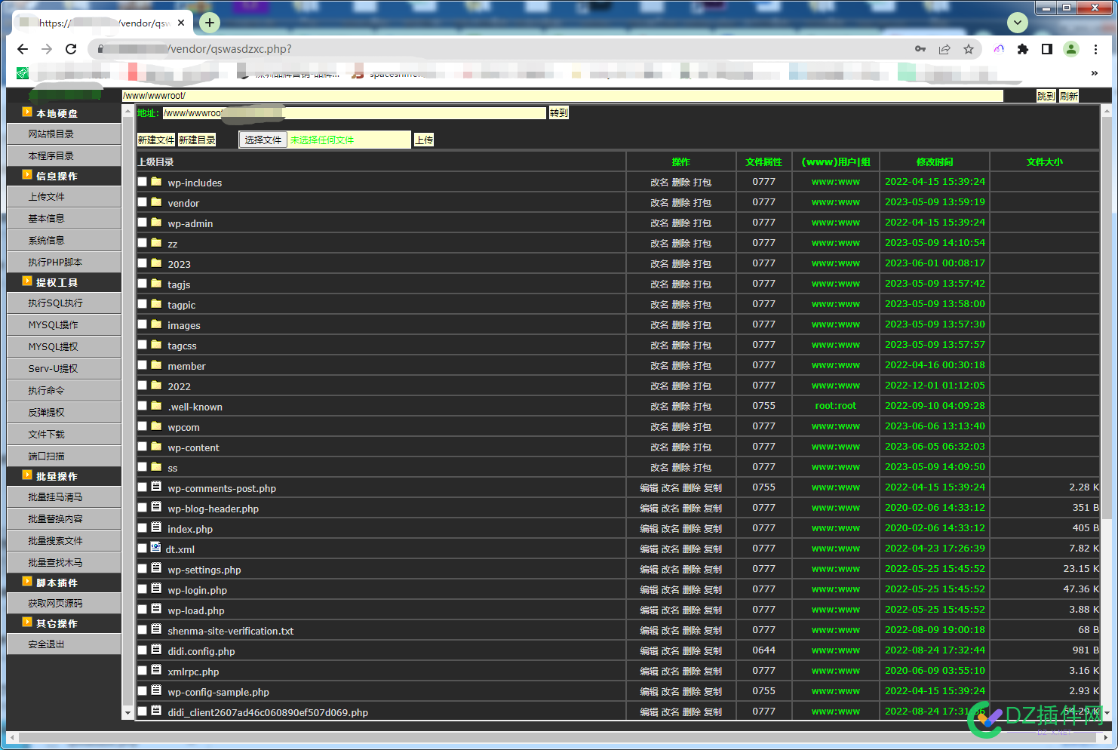Click the 刷新 refresh button

point(1069,96)
